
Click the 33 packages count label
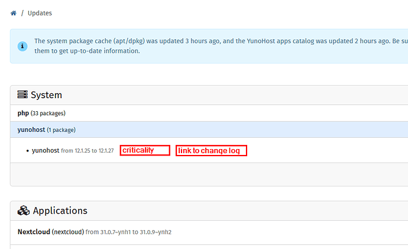48,113
